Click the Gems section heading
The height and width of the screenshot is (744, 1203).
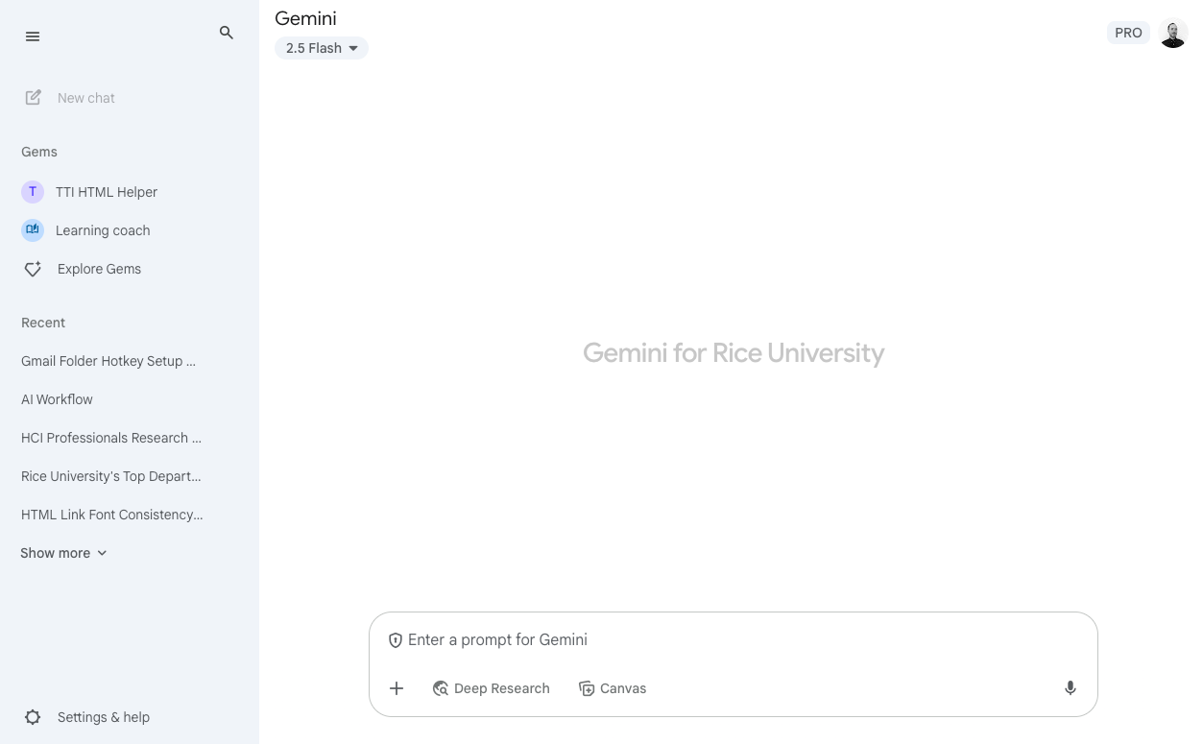pyautogui.click(x=39, y=152)
